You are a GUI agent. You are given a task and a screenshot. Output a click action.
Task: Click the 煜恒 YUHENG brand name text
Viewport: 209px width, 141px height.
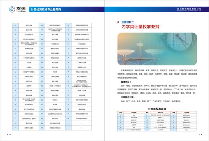pyautogui.click(x=21, y=9)
